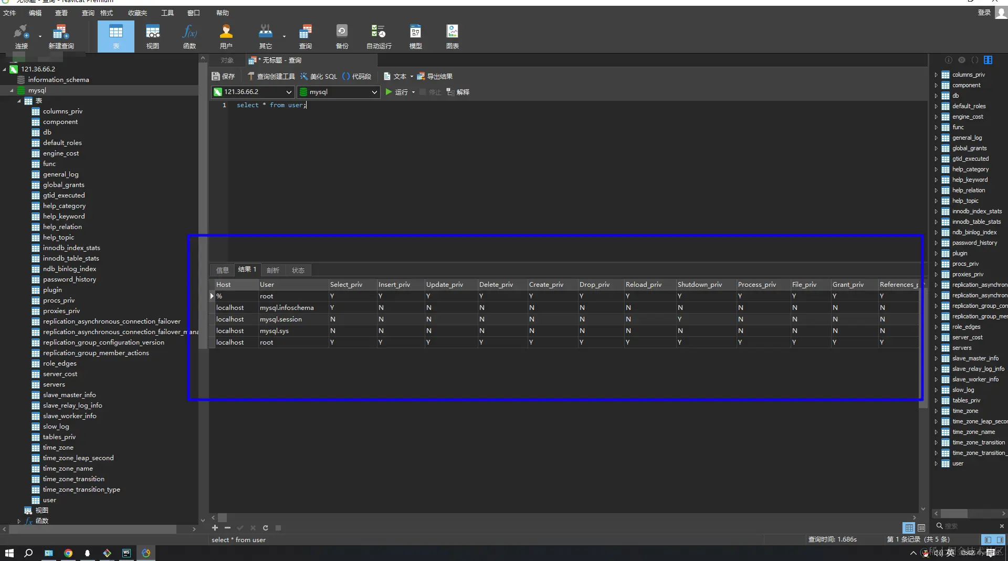1008x561 pixels.
Task: Open the 运行 (Run) dropdown arrow
Action: [414, 92]
